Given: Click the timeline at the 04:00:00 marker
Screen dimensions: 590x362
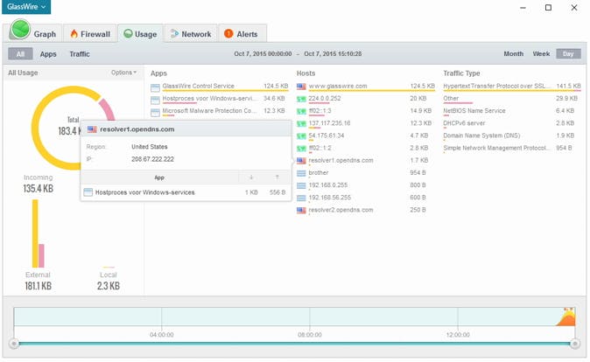Looking at the screenshot, I should click(x=161, y=335).
